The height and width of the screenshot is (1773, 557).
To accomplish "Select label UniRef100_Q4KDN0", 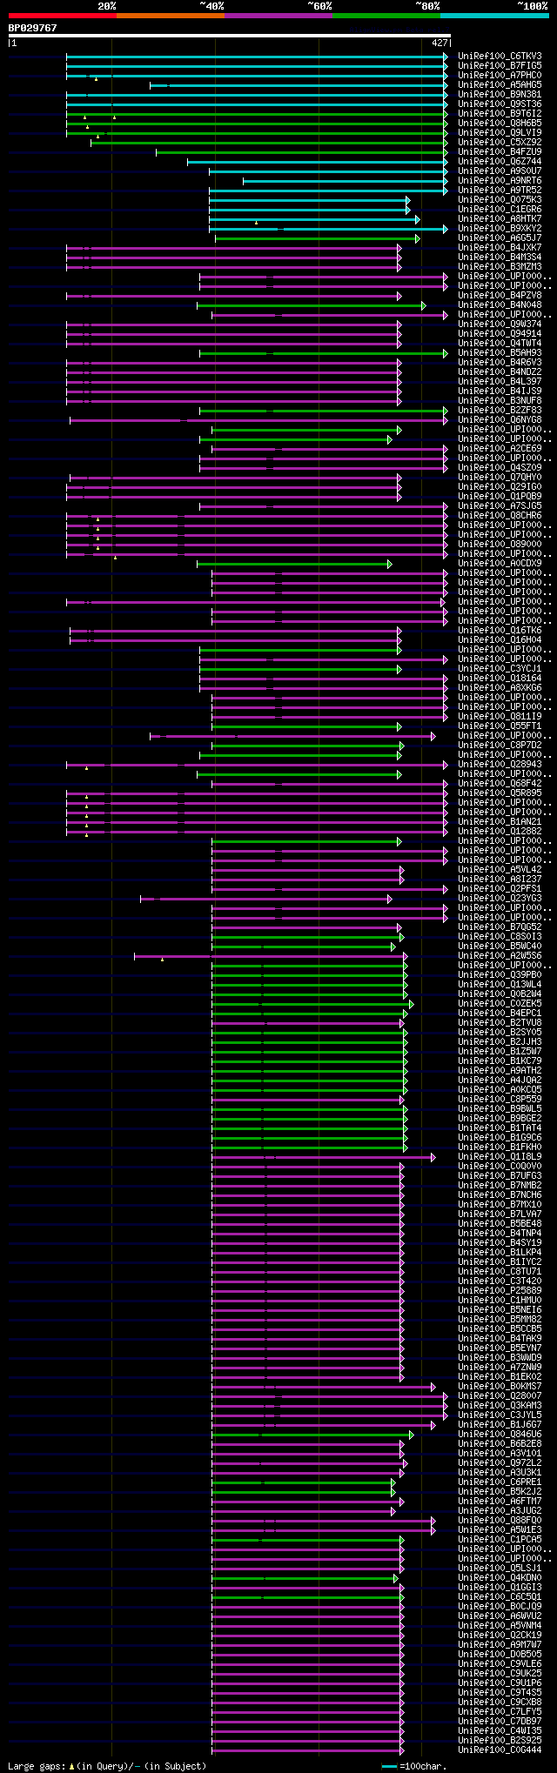I will coord(500,1578).
